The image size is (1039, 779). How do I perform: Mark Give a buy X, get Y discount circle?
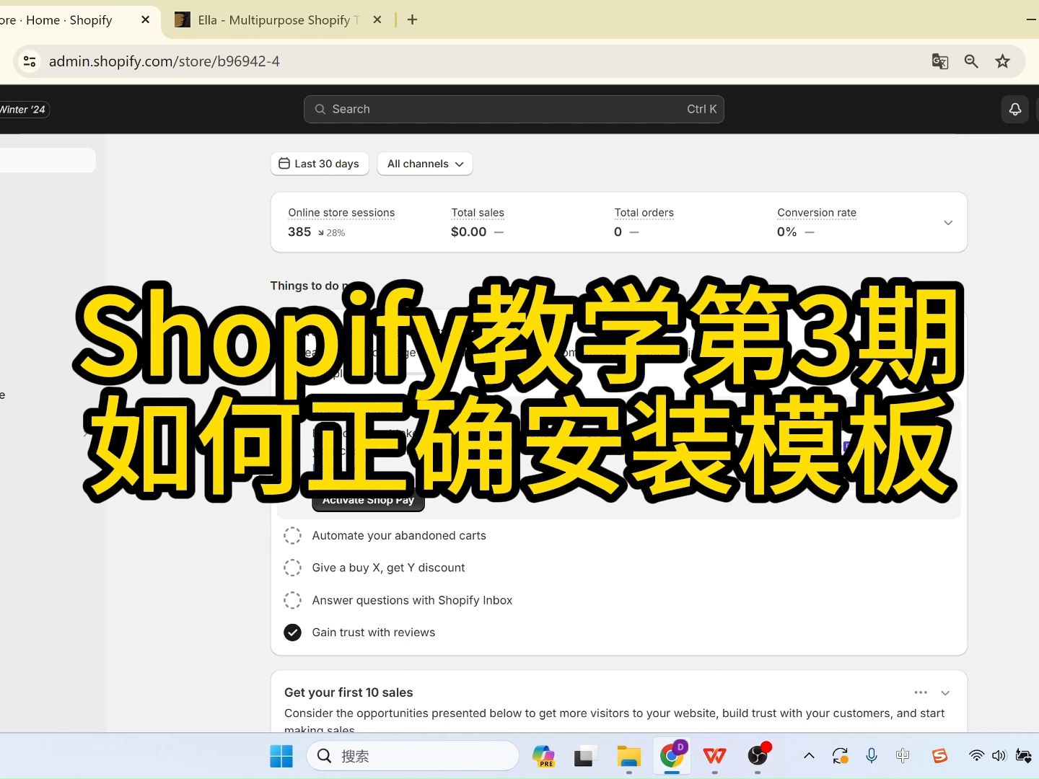coord(292,568)
